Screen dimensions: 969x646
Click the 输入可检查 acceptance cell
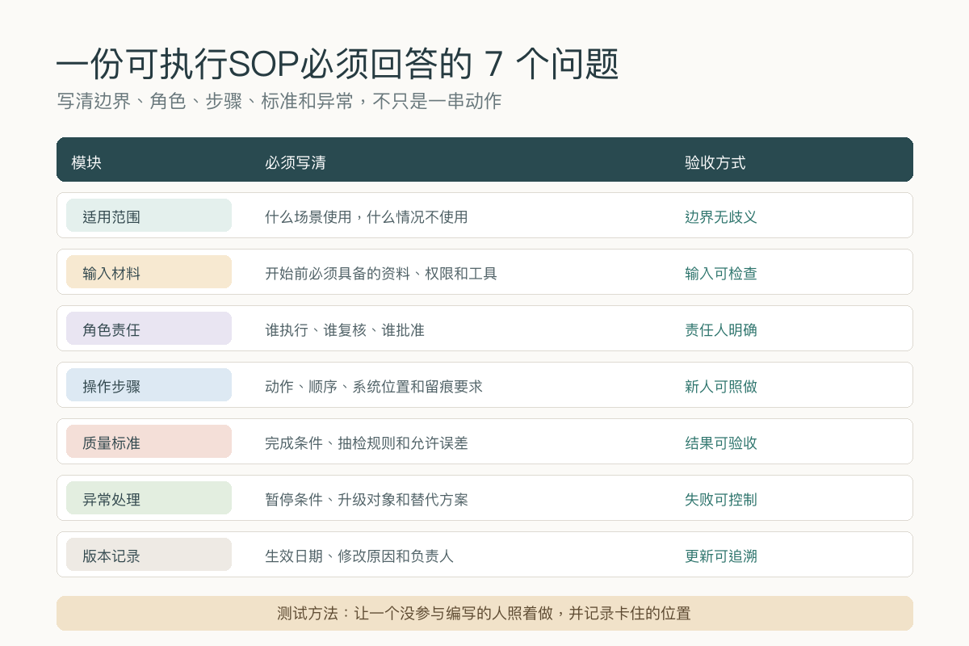point(721,273)
